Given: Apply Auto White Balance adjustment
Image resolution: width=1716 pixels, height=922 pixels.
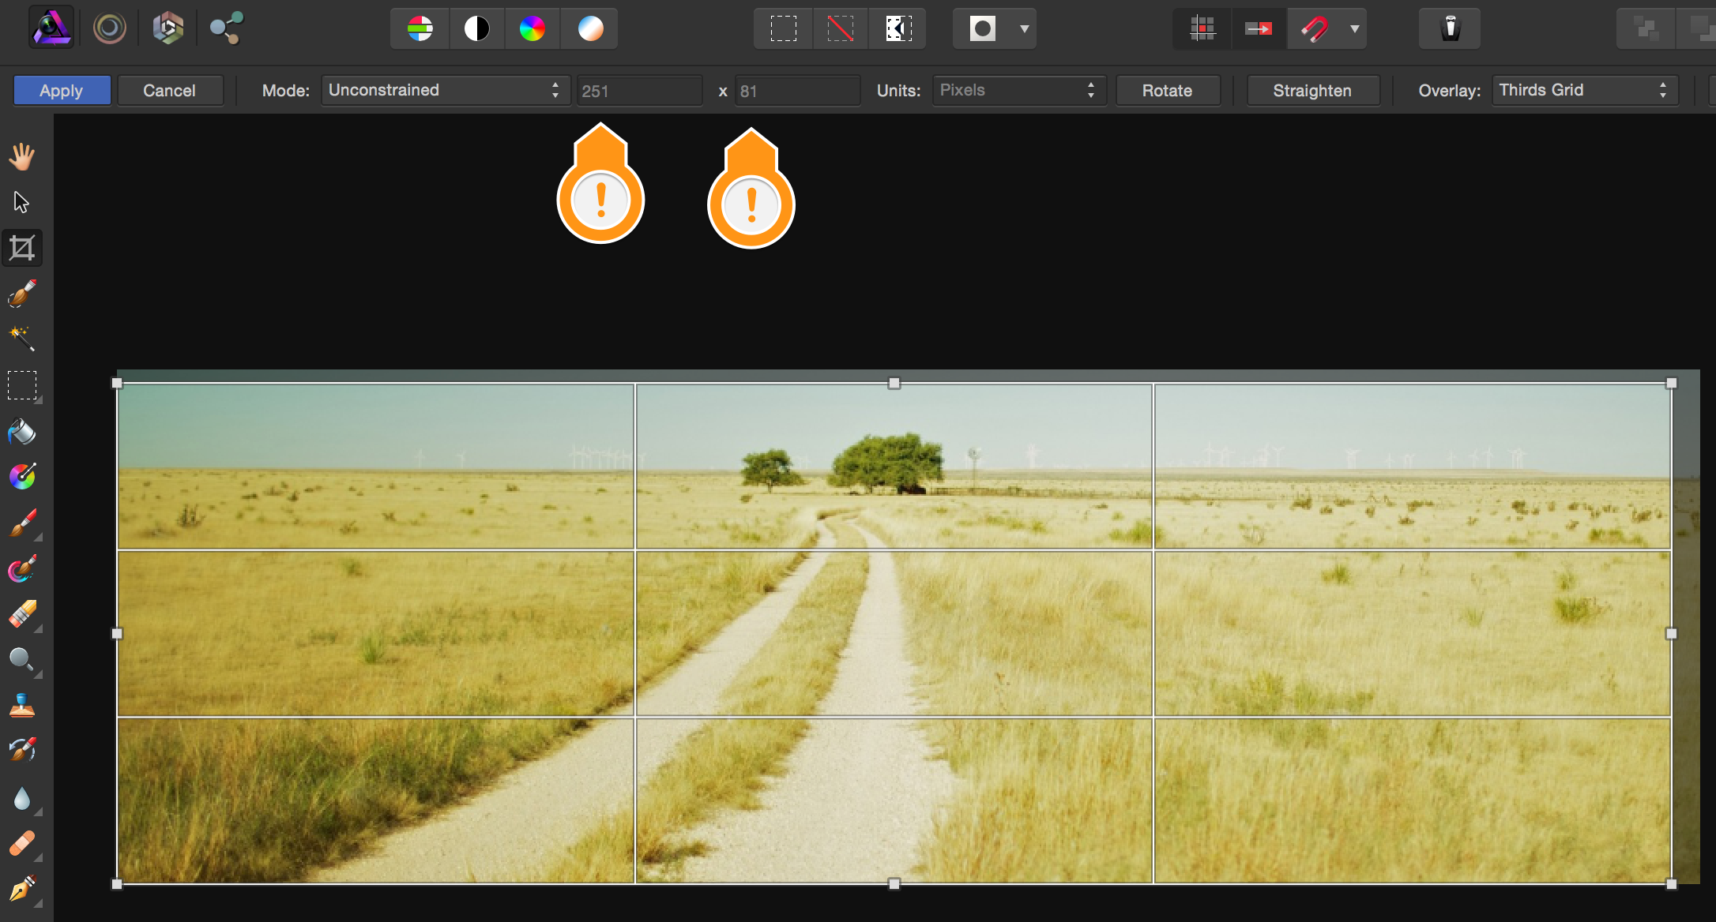Looking at the screenshot, I should tap(589, 29).
